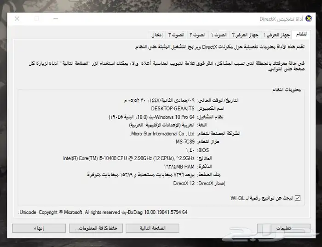Select the الصوت ٣ tab
Viewport: 322px width, 247px height.
tap(176, 35)
